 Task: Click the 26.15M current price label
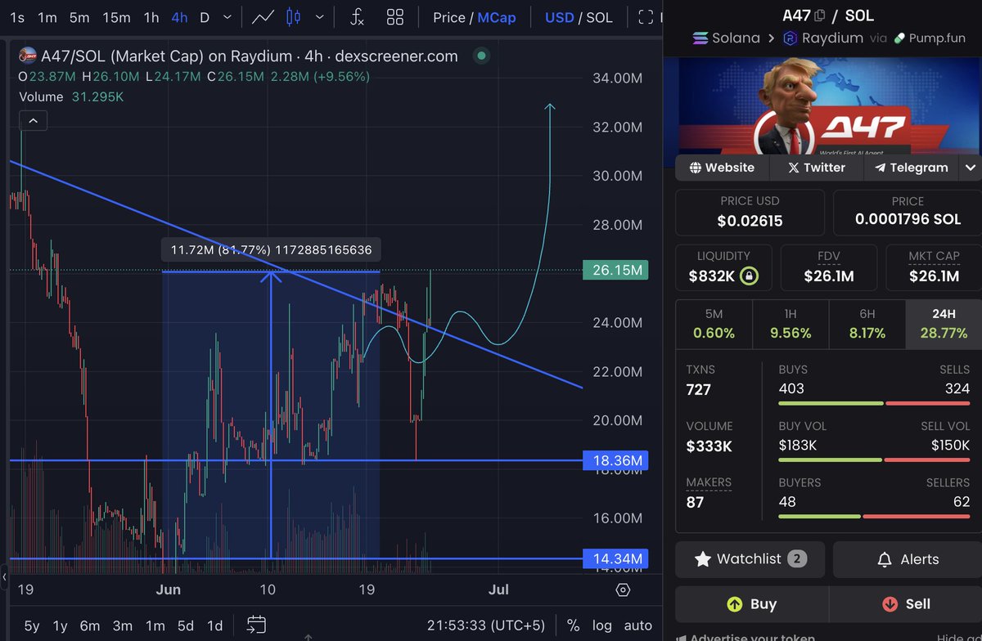(615, 270)
